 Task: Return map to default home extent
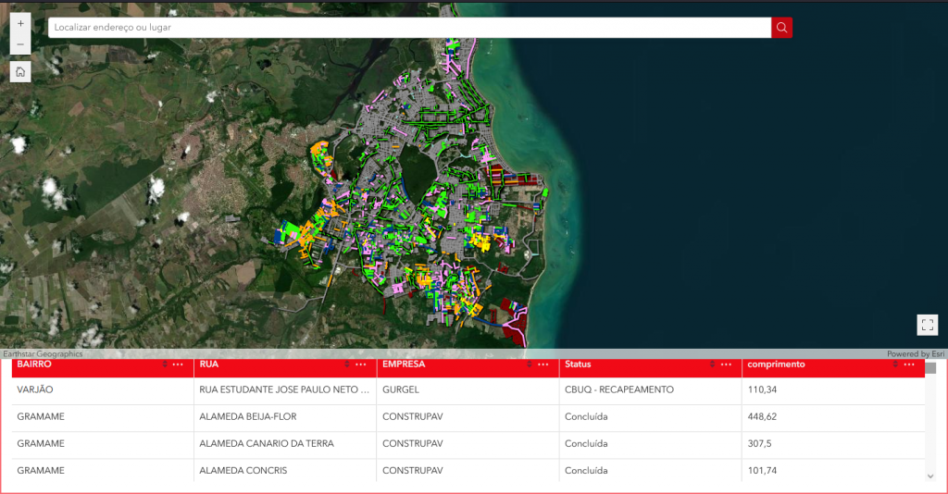[x=20, y=71]
